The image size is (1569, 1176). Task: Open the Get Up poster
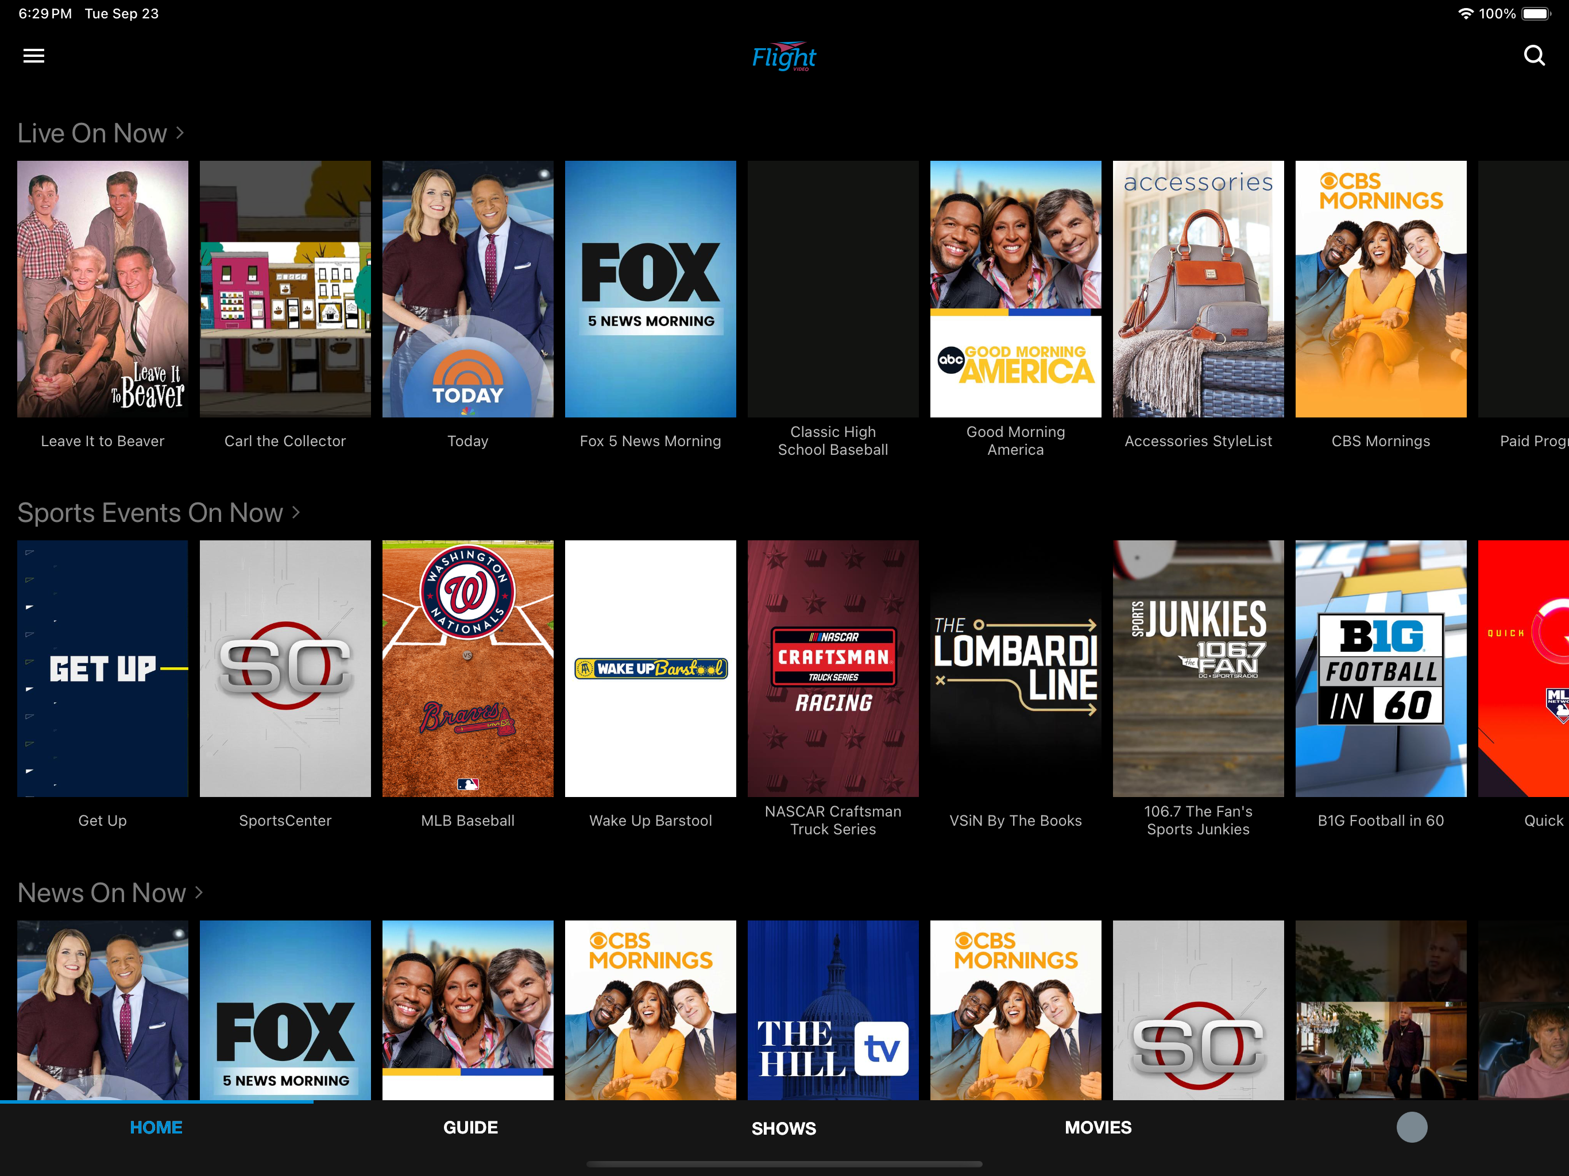(103, 669)
